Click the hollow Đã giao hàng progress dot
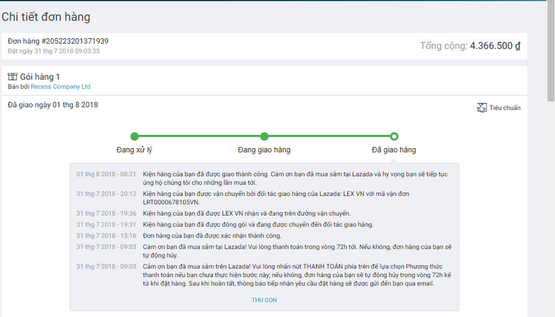Image resolution: width=555 pixels, height=317 pixels. pyautogui.click(x=394, y=136)
